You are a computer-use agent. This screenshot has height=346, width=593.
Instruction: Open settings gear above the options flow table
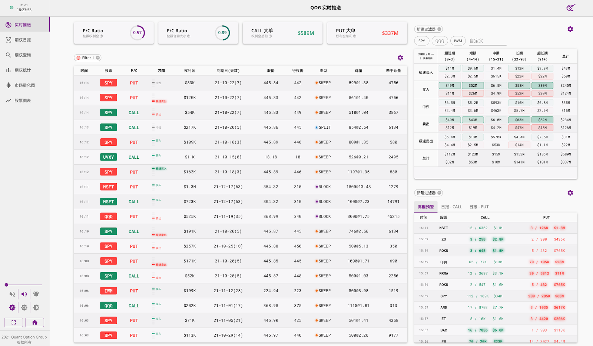400,57
